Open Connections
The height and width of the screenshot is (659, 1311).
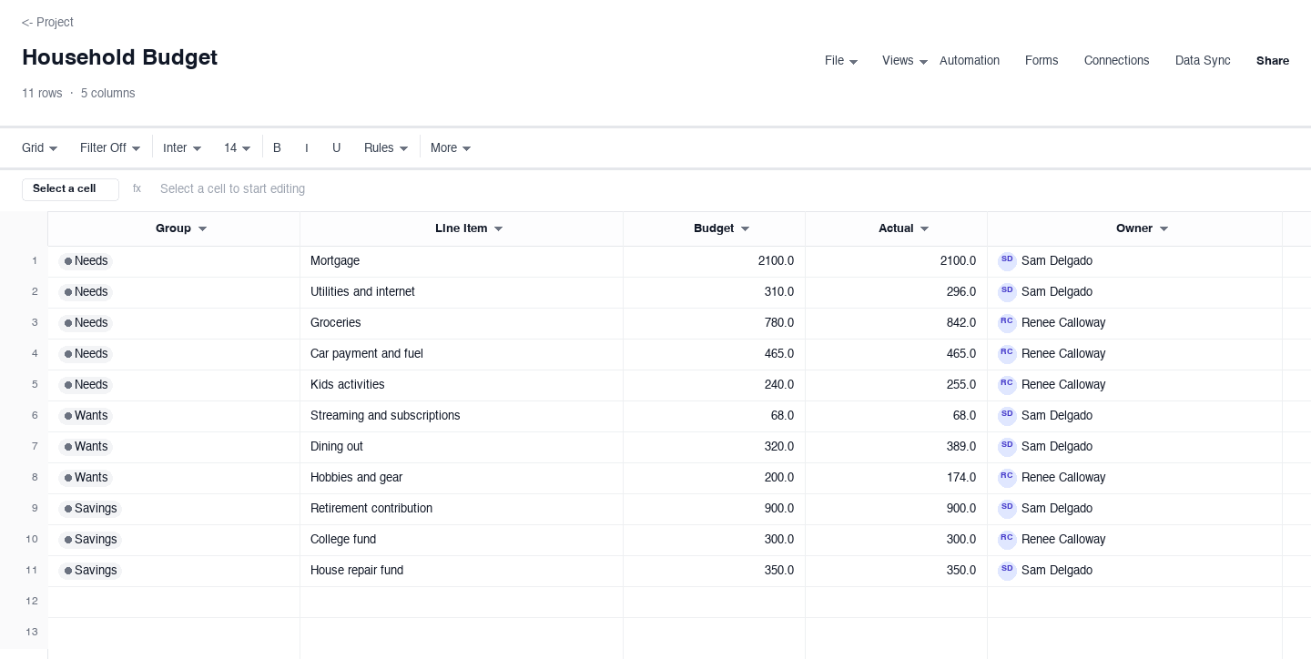1116,61
